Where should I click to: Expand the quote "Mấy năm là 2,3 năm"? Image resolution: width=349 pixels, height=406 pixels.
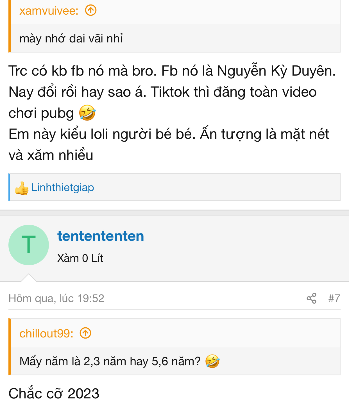(110, 361)
